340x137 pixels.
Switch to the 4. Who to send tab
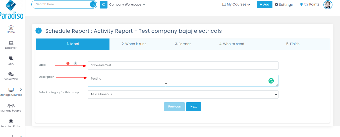(x=232, y=44)
